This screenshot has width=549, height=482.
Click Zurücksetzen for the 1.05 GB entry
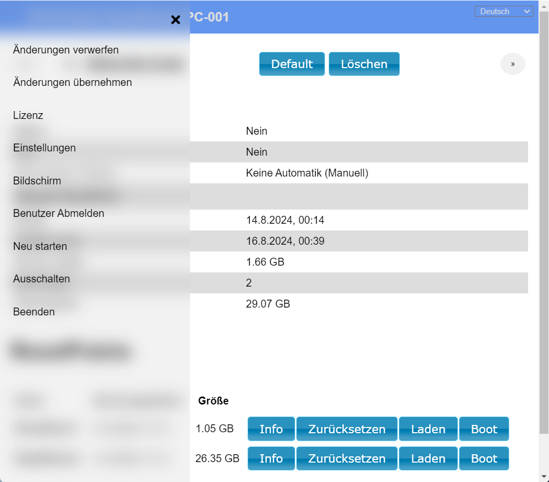[x=346, y=429]
